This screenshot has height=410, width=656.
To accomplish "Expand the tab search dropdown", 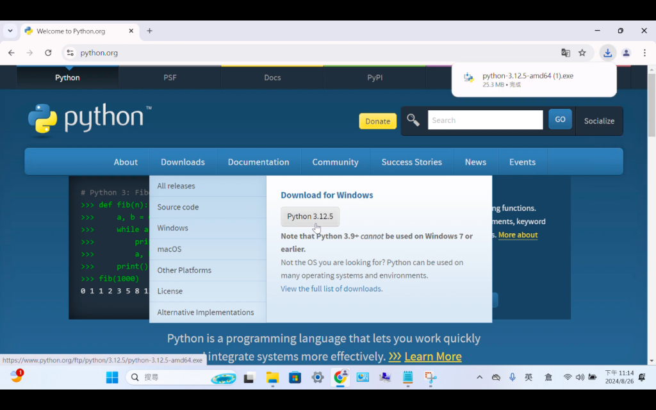I will pyautogui.click(x=10, y=31).
